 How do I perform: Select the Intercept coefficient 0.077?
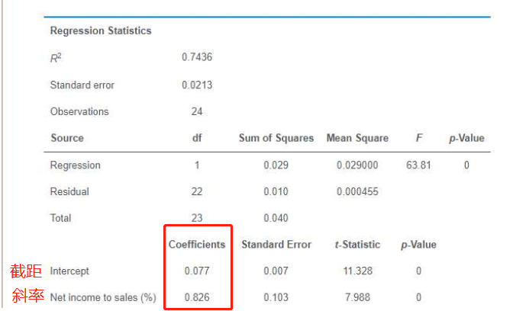pos(197,271)
